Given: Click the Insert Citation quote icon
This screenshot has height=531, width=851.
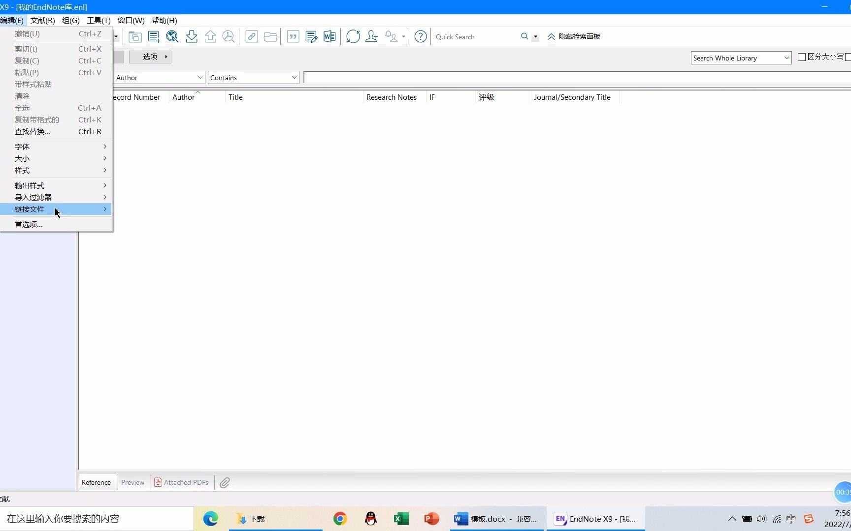Looking at the screenshot, I should coord(293,36).
